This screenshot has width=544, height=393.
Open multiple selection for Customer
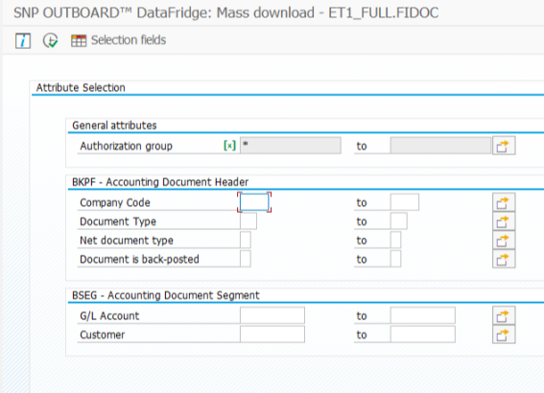coord(504,335)
